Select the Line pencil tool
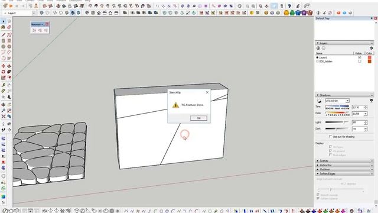 click(4, 35)
